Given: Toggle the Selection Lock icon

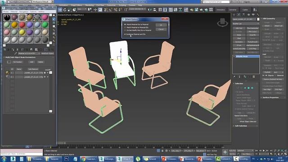Looking at the screenshot, I should [x=162, y=151].
